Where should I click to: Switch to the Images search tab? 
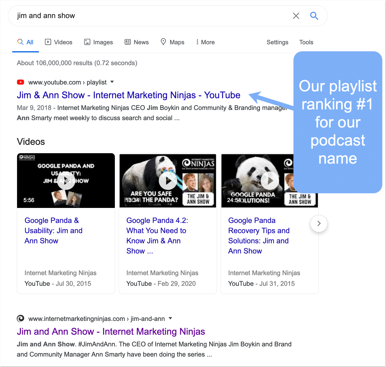pyautogui.click(x=99, y=42)
